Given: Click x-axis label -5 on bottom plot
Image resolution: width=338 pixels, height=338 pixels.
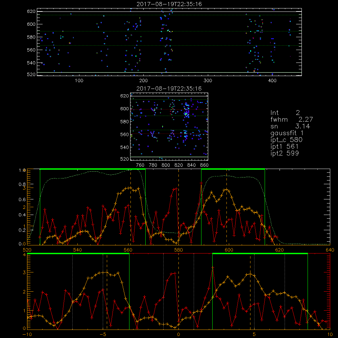Looking at the screenshot, I should 103,335.
